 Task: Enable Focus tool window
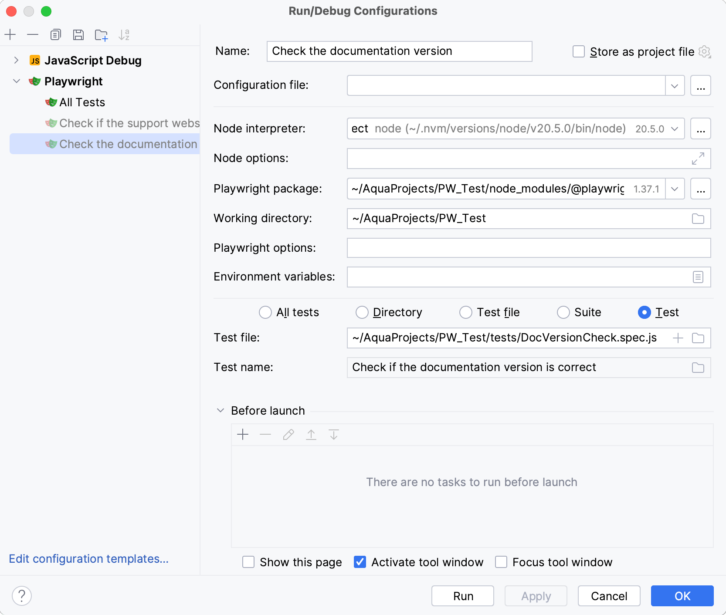click(x=501, y=562)
